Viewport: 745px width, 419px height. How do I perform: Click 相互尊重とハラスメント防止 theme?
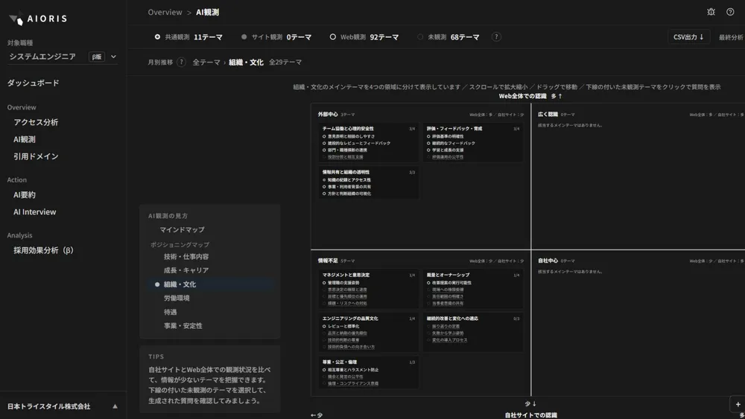pyautogui.click(x=353, y=370)
